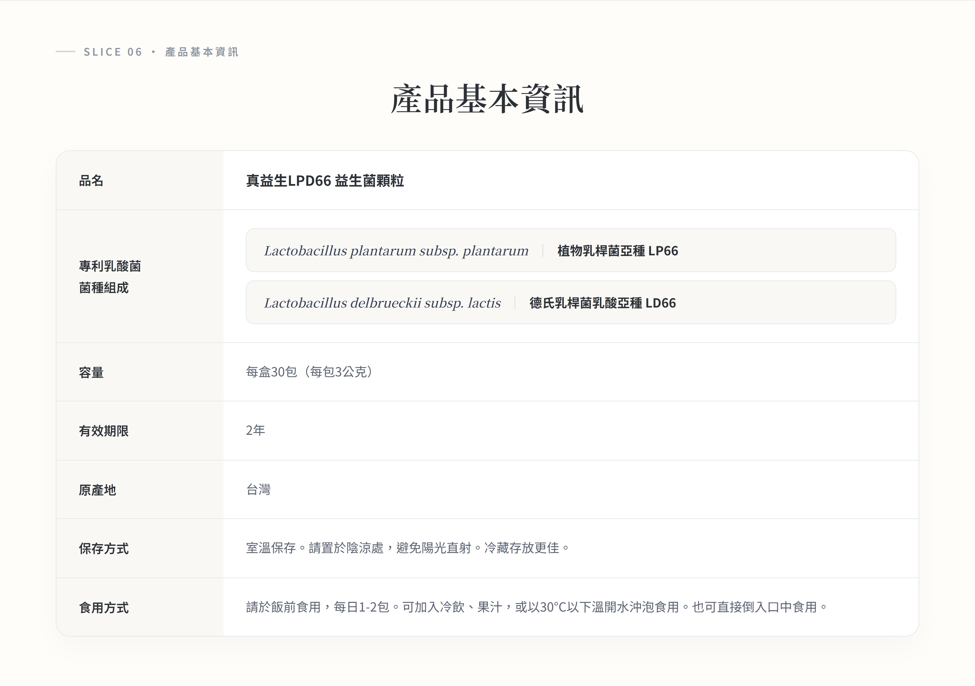975x686 pixels.
Task: Select the 保存方式 row label
Action: click(x=104, y=549)
